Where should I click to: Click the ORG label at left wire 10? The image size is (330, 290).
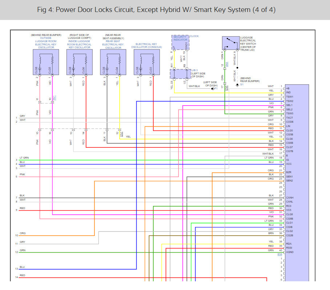tap(23, 233)
